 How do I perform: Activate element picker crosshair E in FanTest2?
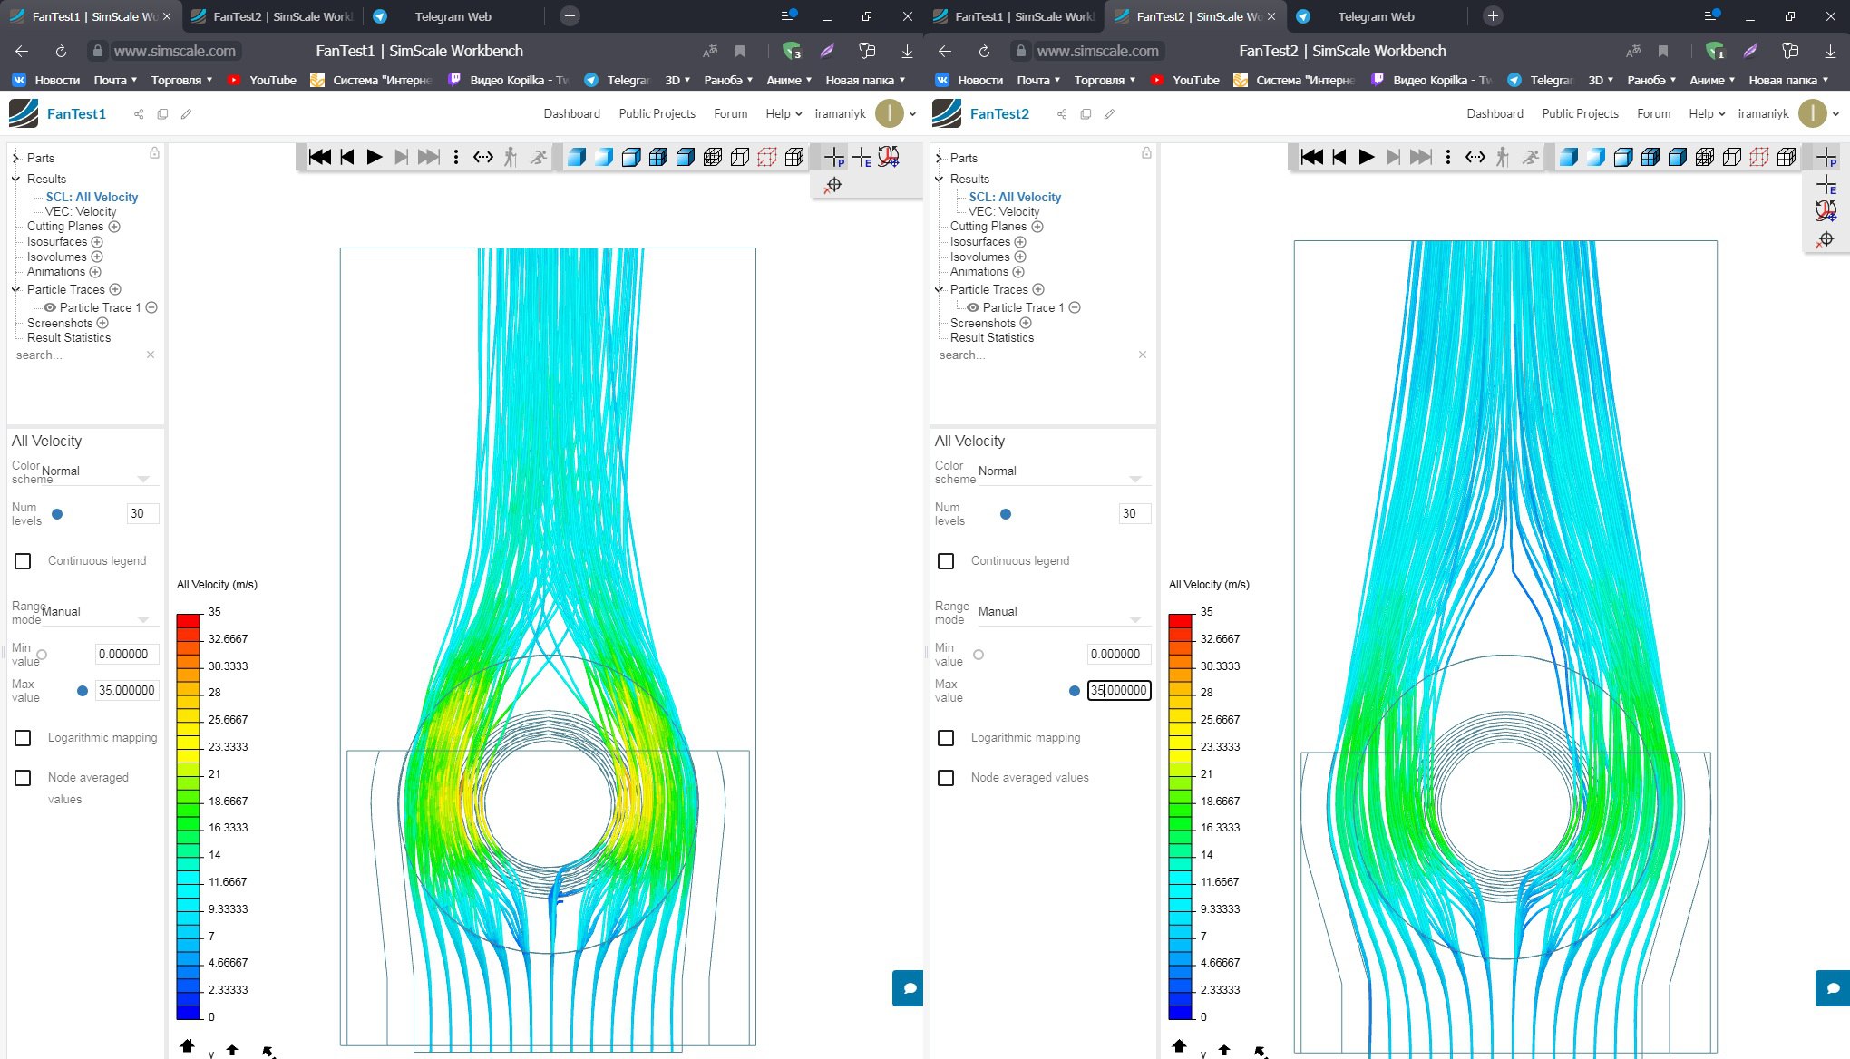pos(1826,185)
